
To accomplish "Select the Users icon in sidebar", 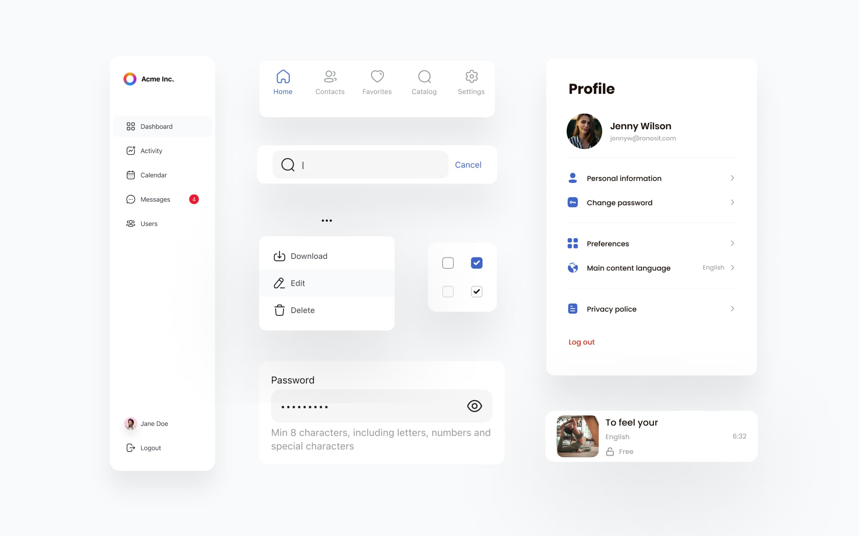I will 131,223.
